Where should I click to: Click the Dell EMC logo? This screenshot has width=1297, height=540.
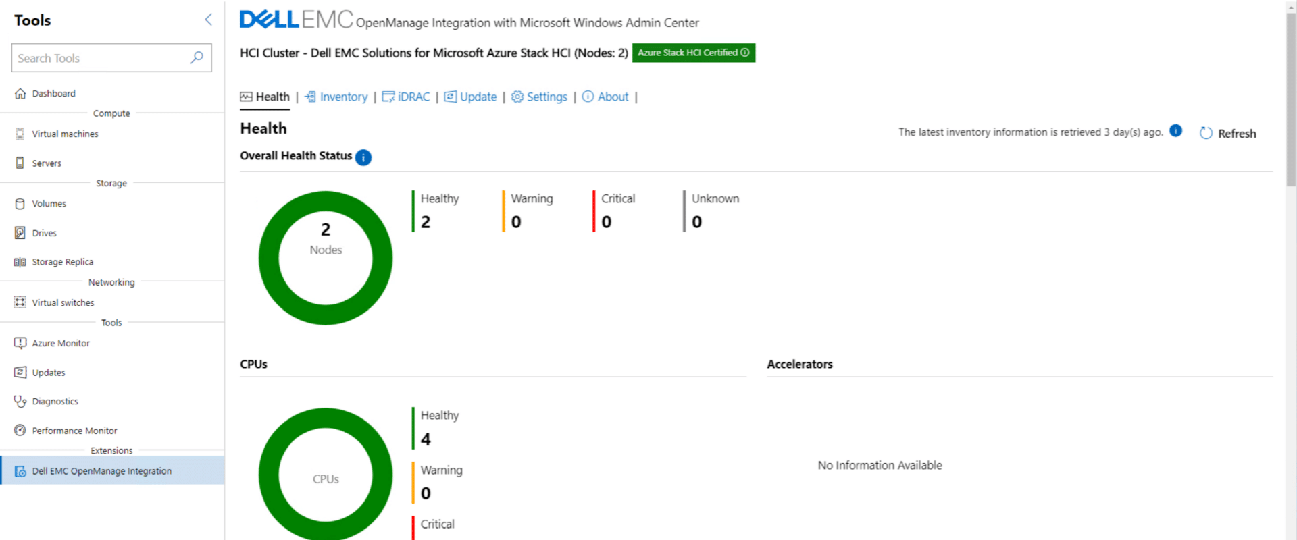click(297, 20)
